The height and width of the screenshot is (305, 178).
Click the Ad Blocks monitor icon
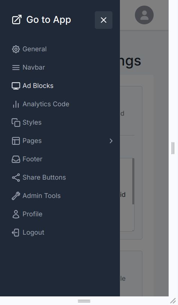[16, 86]
